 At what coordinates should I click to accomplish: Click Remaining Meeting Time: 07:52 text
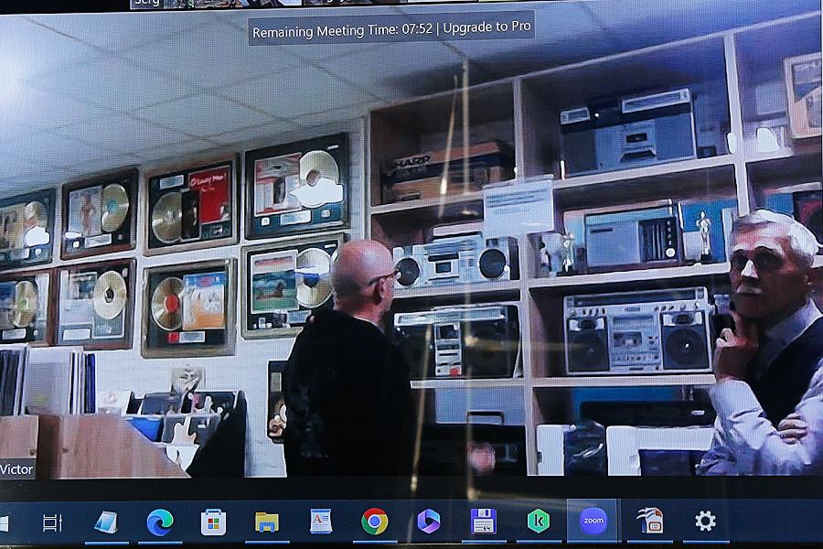tap(342, 30)
